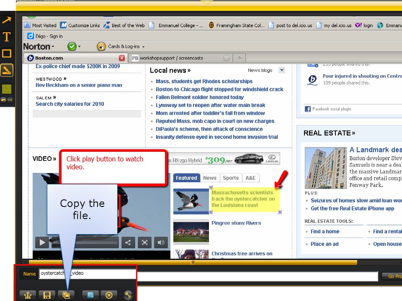Viewport: 402px width, 301px height.
Task: Select the arrow drawing tool
Action: (x=7, y=20)
